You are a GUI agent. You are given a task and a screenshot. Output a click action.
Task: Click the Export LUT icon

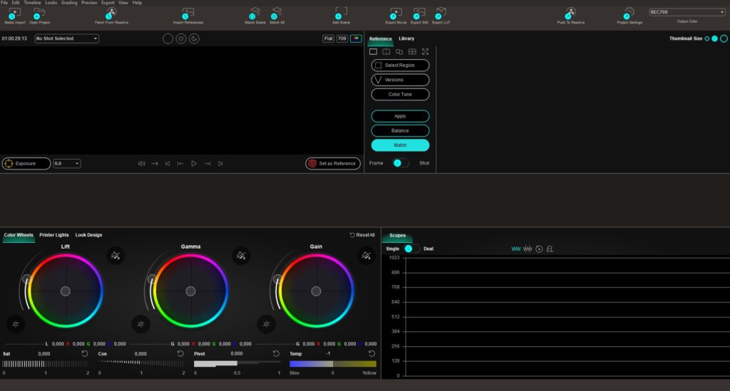(441, 14)
